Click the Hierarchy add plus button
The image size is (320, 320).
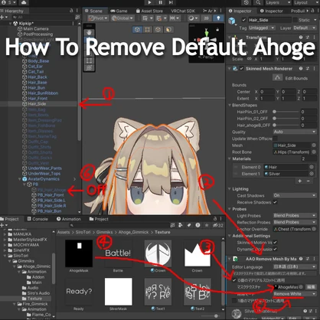pyautogui.click(x=2, y=18)
